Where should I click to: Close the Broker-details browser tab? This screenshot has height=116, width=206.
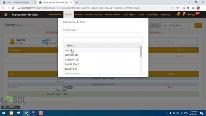point(71,3)
